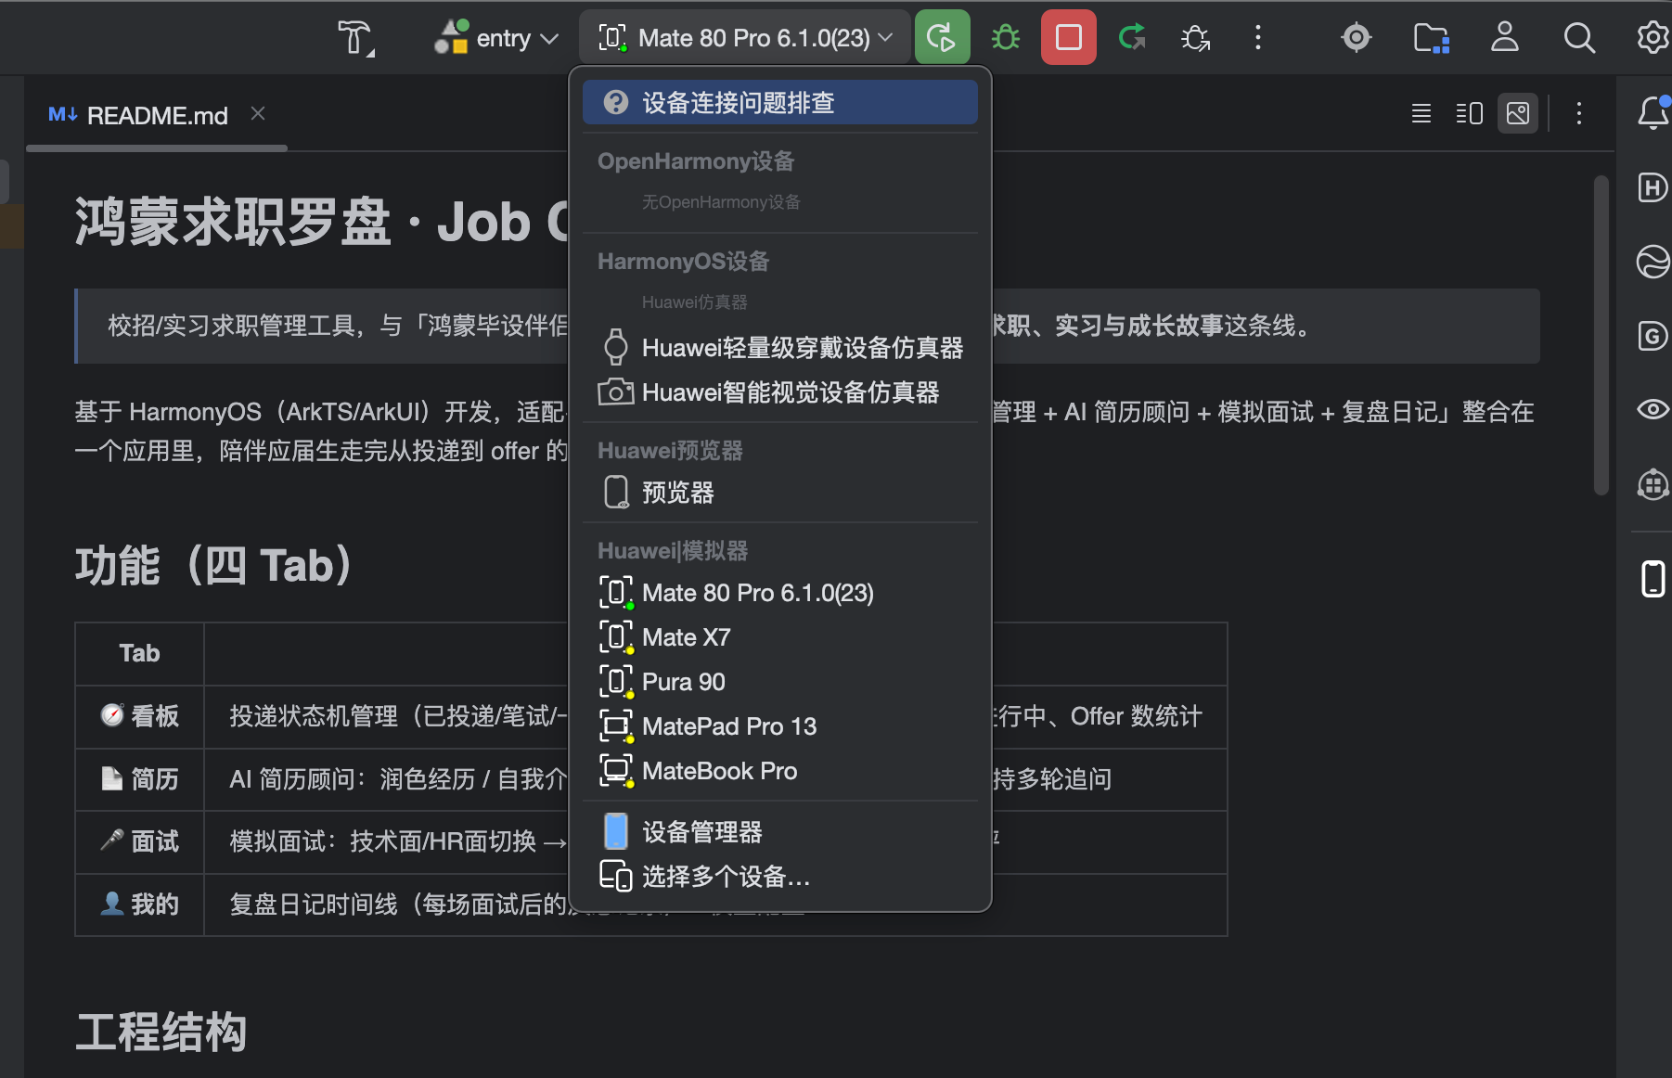This screenshot has width=1672, height=1078.
Task: Select 设备连接问题排查 menu item
Action: tap(780, 102)
